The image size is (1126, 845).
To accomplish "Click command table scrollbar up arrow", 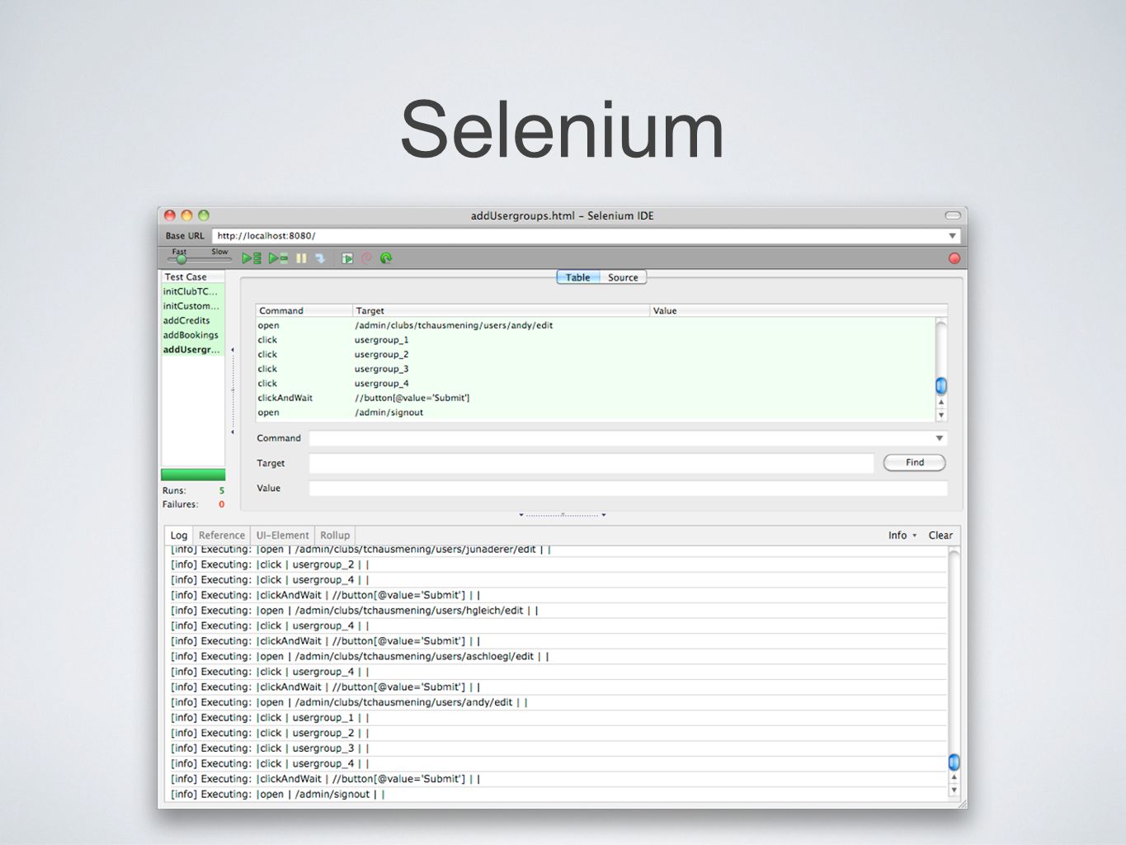I will (941, 403).
